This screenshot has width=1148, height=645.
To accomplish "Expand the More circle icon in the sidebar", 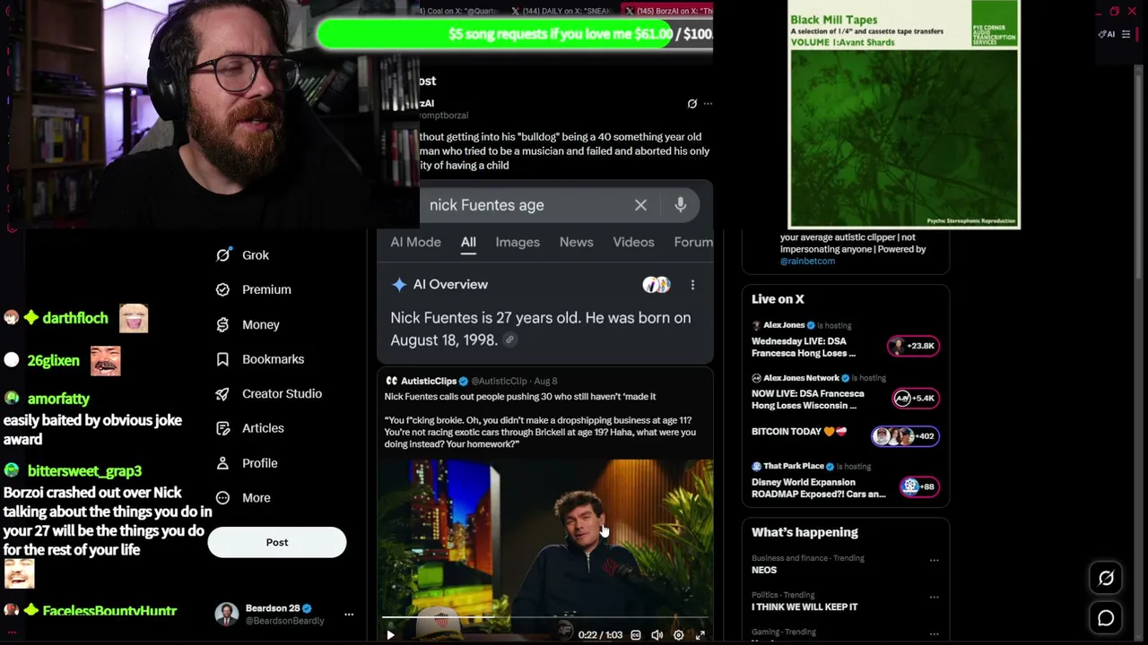I will tap(222, 498).
